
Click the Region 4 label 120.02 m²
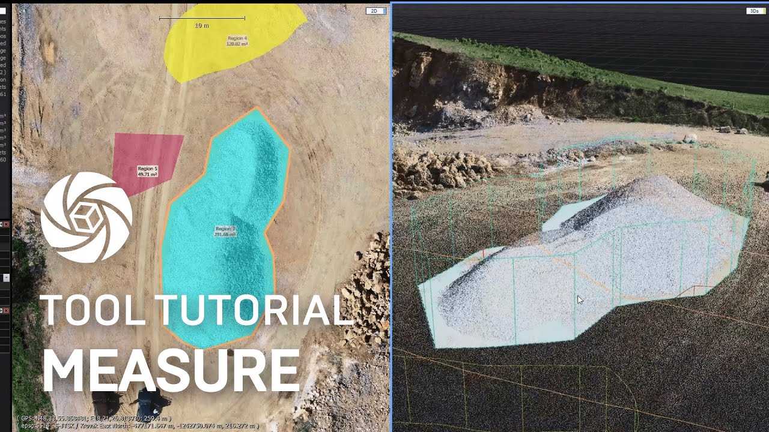pos(237,41)
